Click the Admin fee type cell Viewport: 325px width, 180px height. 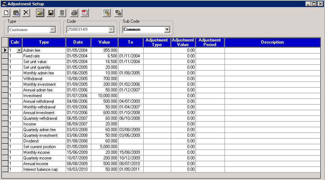pyautogui.click(x=44, y=50)
